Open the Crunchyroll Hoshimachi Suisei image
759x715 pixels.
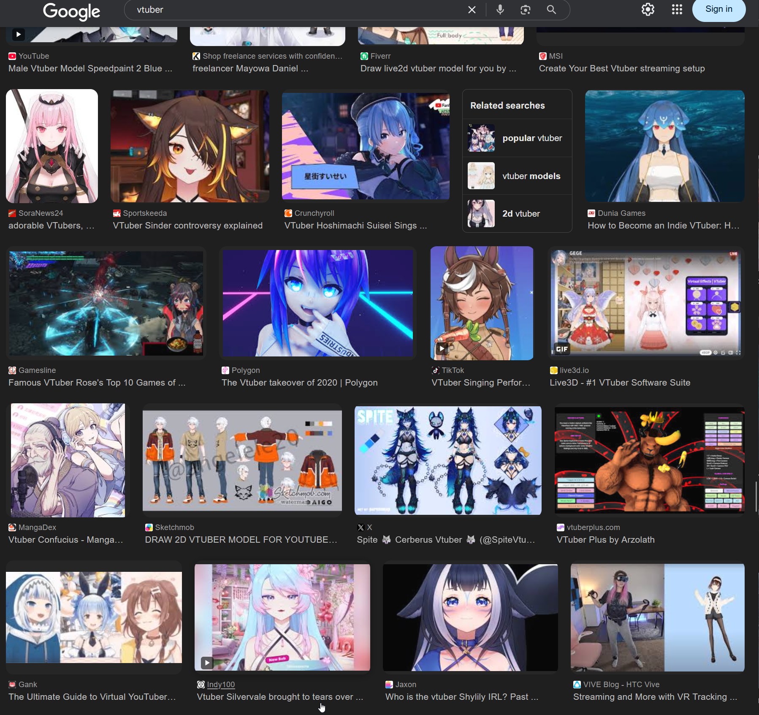(366, 146)
